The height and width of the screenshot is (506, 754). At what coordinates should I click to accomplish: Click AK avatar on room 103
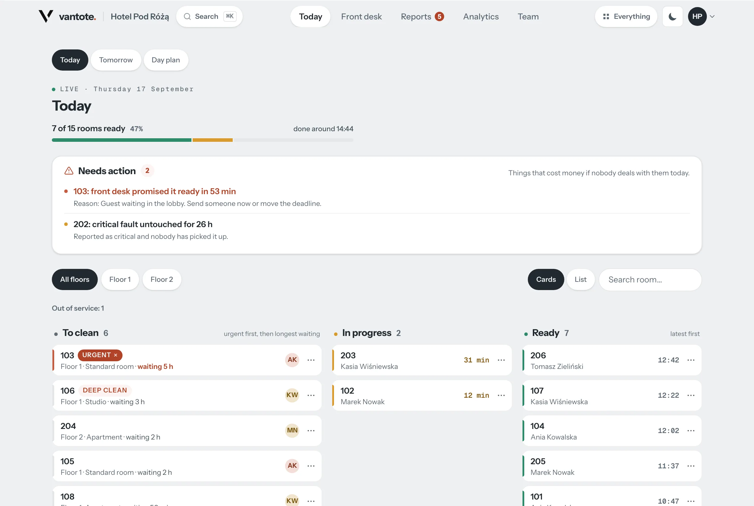292,360
